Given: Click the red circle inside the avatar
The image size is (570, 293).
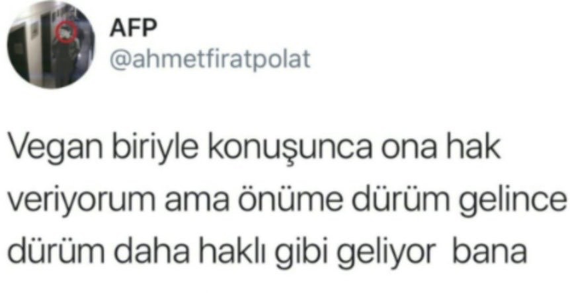Looking at the screenshot, I should (x=67, y=34).
